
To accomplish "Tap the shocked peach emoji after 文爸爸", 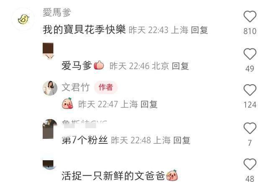I will click(172, 175).
